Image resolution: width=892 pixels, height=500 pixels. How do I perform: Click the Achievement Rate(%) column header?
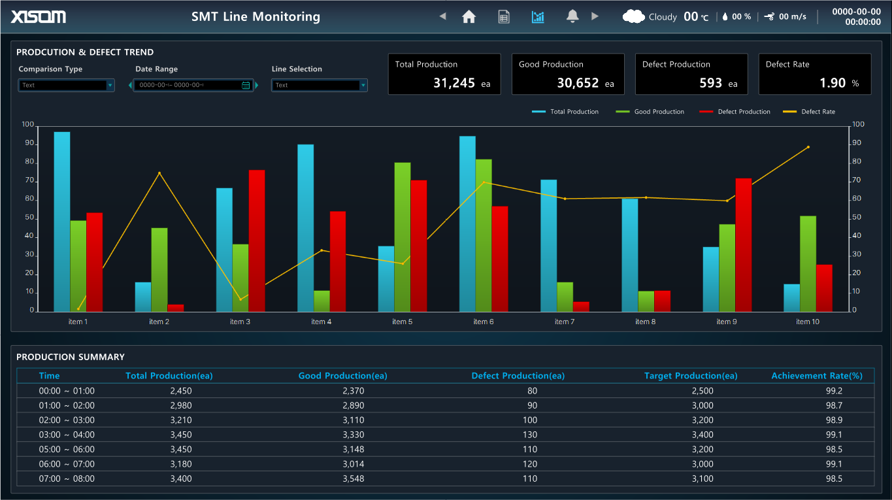click(817, 376)
